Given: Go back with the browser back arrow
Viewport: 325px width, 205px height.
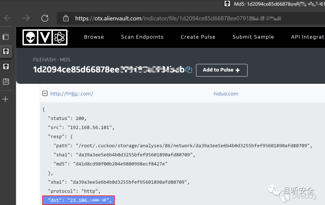Looking at the screenshot, I should coord(8,18).
